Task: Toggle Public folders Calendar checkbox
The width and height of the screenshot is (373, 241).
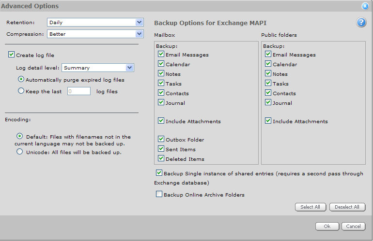Action: click(x=268, y=64)
